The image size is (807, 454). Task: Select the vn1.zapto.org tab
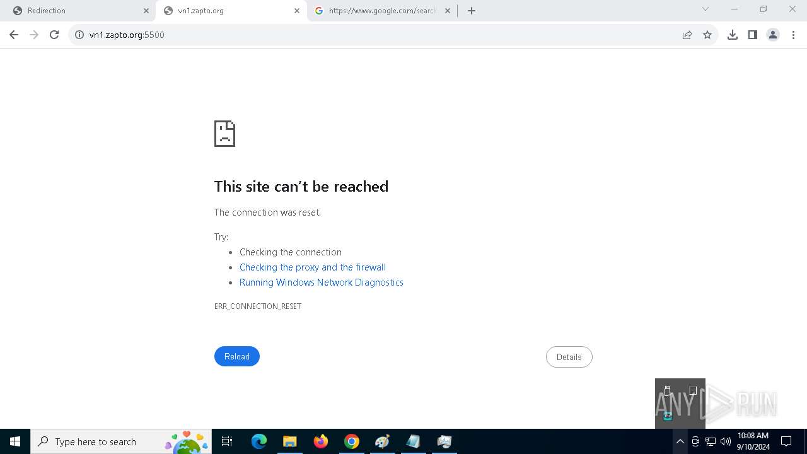232,11
